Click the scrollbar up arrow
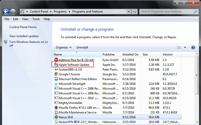 point(197,54)
